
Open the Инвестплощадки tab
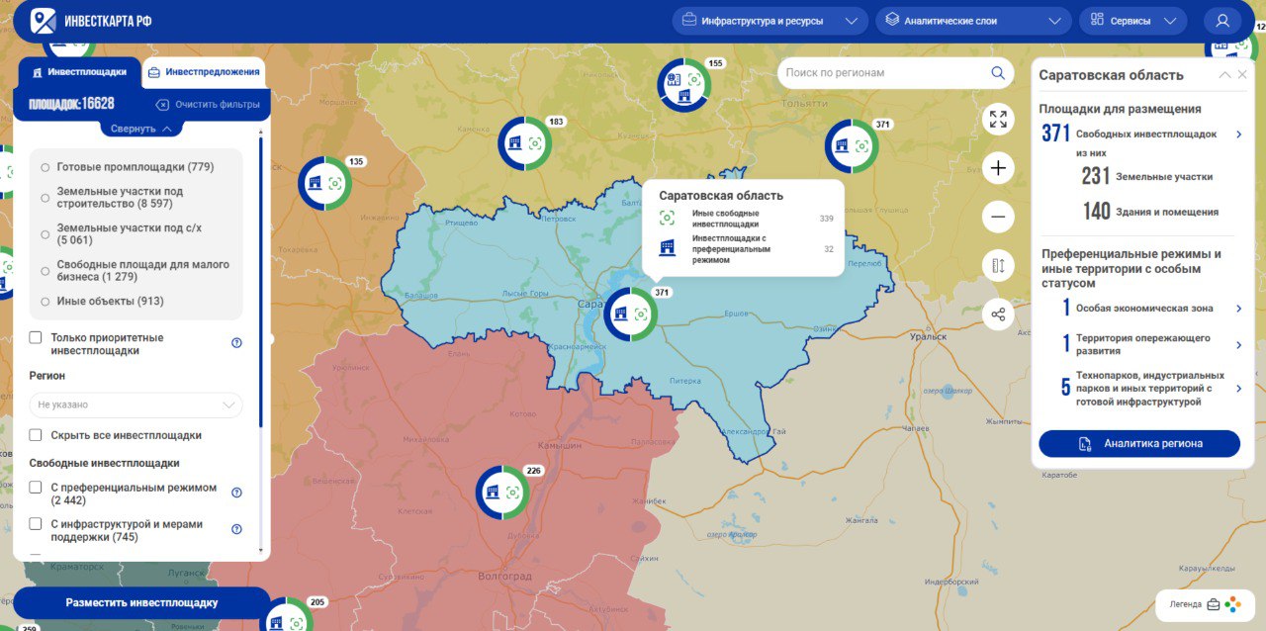pos(78,72)
